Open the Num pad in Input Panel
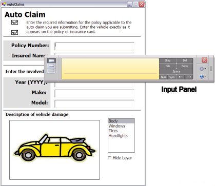This screenshot has height=186, width=215. 164,77
